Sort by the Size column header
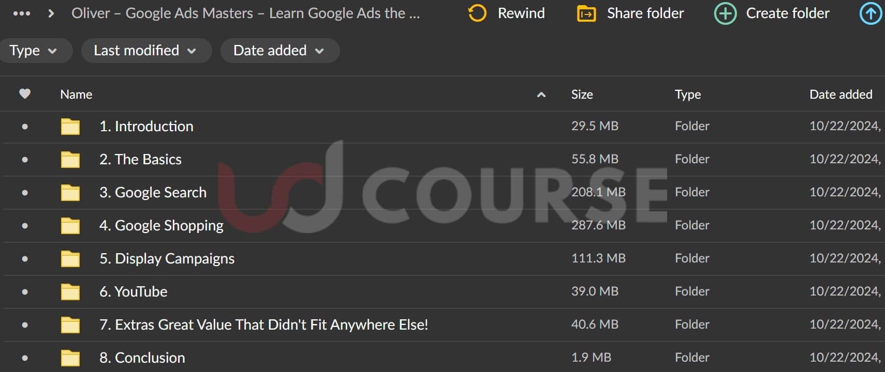885x372 pixels. click(x=582, y=95)
